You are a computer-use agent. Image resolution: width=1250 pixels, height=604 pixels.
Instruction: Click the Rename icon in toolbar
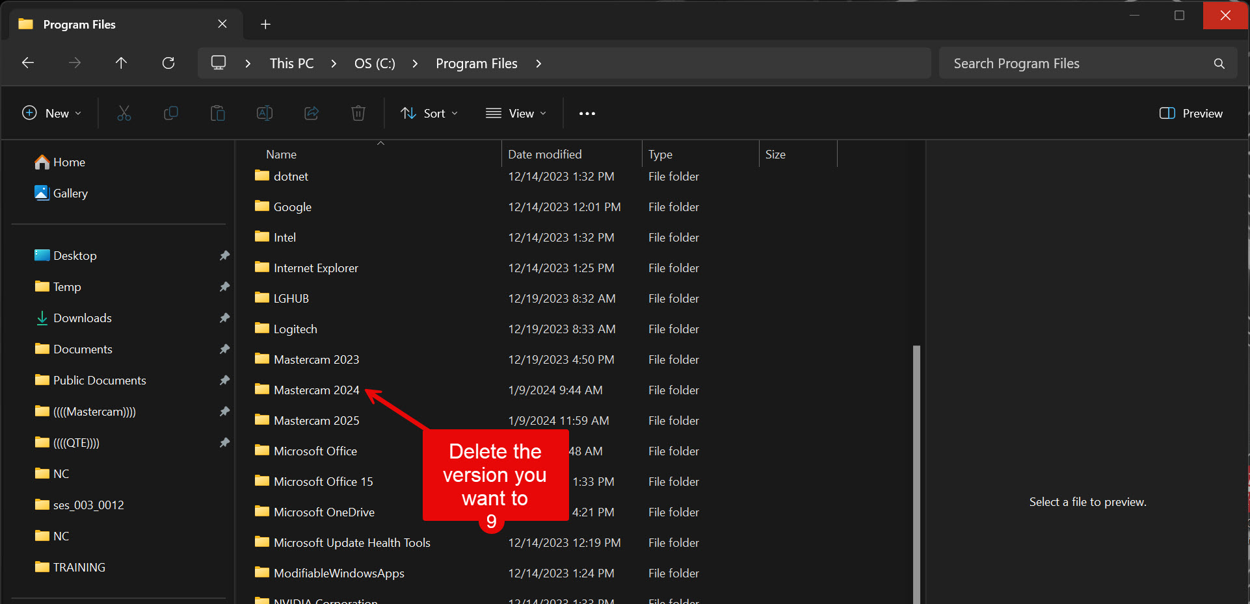click(265, 114)
